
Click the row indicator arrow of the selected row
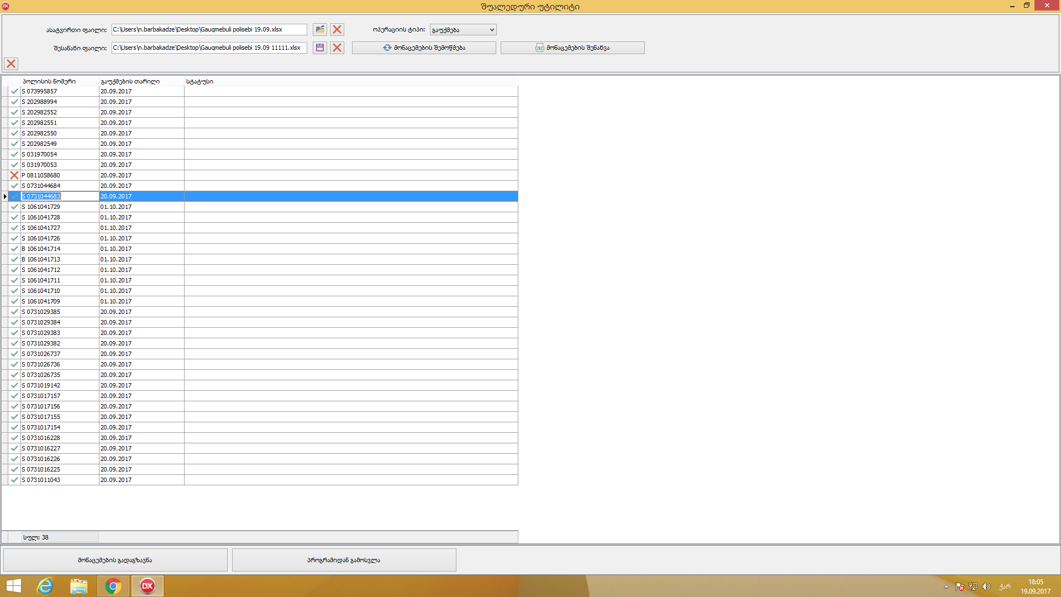5,196
